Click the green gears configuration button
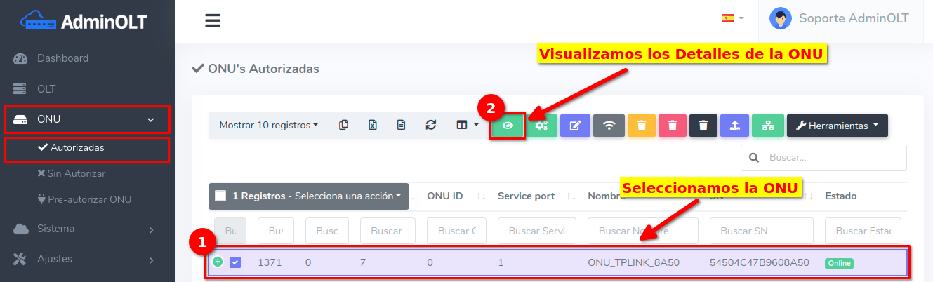 [542, 126]
